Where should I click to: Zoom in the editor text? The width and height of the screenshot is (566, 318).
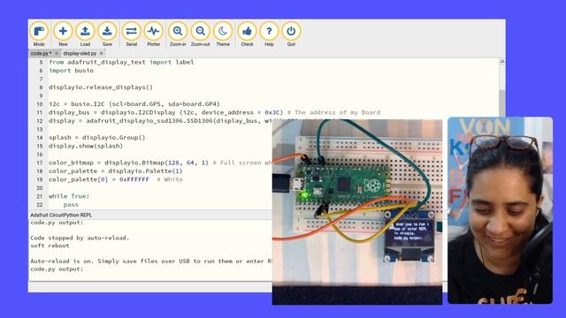[178, 34]
